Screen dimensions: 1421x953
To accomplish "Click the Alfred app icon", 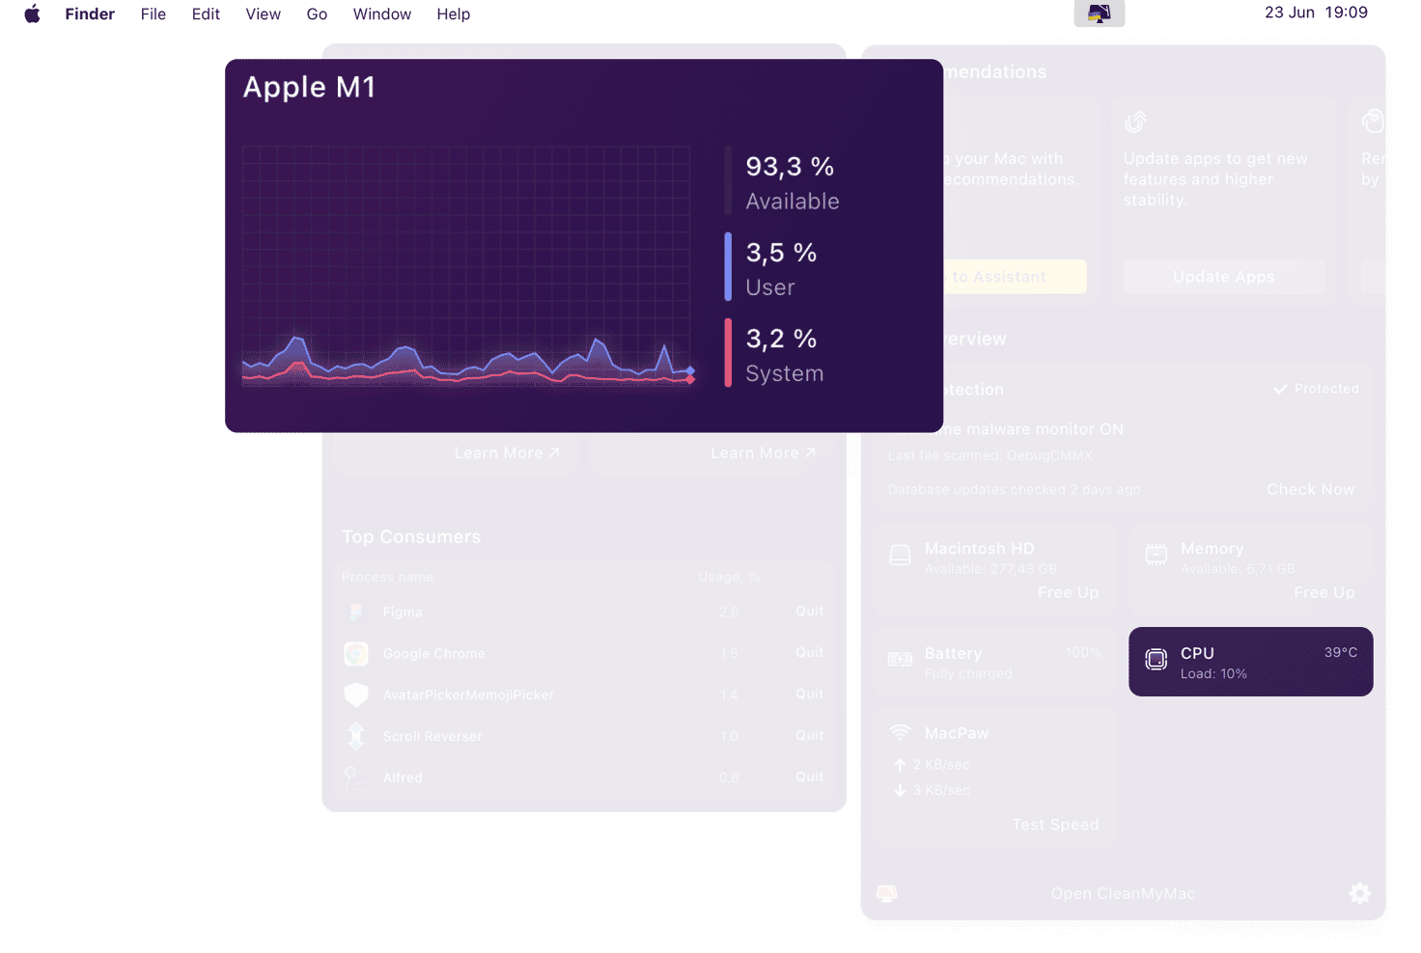I will 356,777.
